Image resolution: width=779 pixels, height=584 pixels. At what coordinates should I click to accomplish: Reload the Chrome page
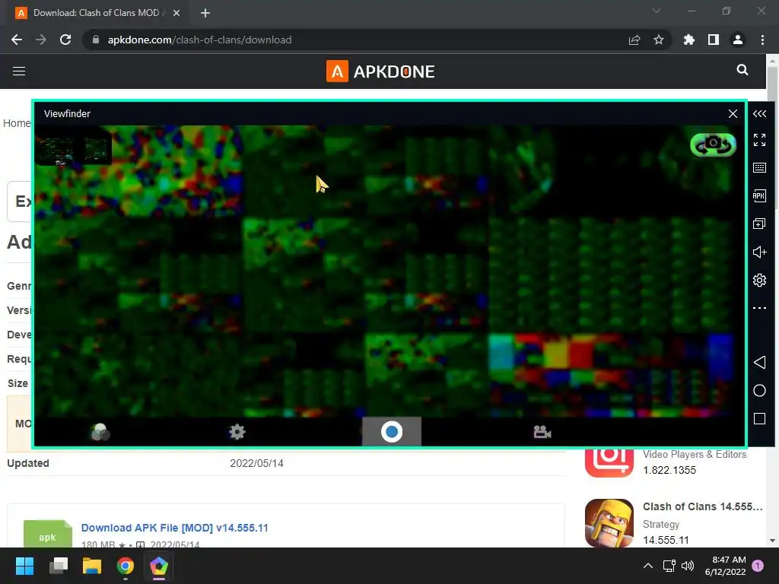click(65, 40)
